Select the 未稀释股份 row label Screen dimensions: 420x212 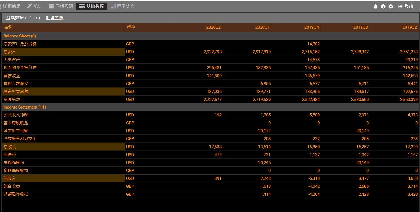(x=14, y=163)
